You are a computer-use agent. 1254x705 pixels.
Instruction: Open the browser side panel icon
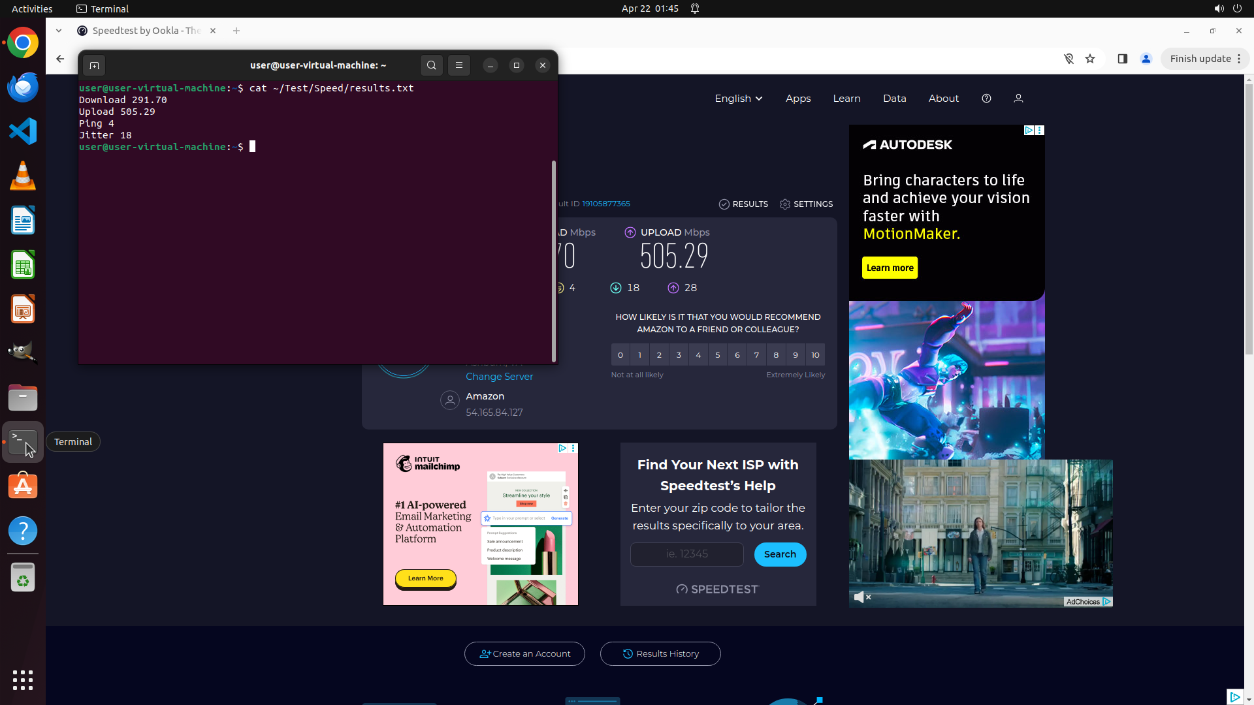[1122, 59]
